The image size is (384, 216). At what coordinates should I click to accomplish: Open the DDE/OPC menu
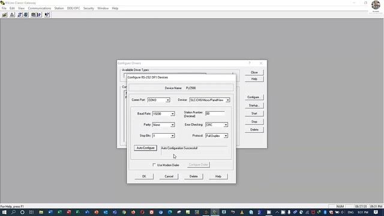pyautogui.click(x=73, y=8)
